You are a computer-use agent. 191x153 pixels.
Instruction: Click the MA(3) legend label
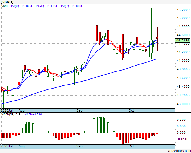point(15,6)
